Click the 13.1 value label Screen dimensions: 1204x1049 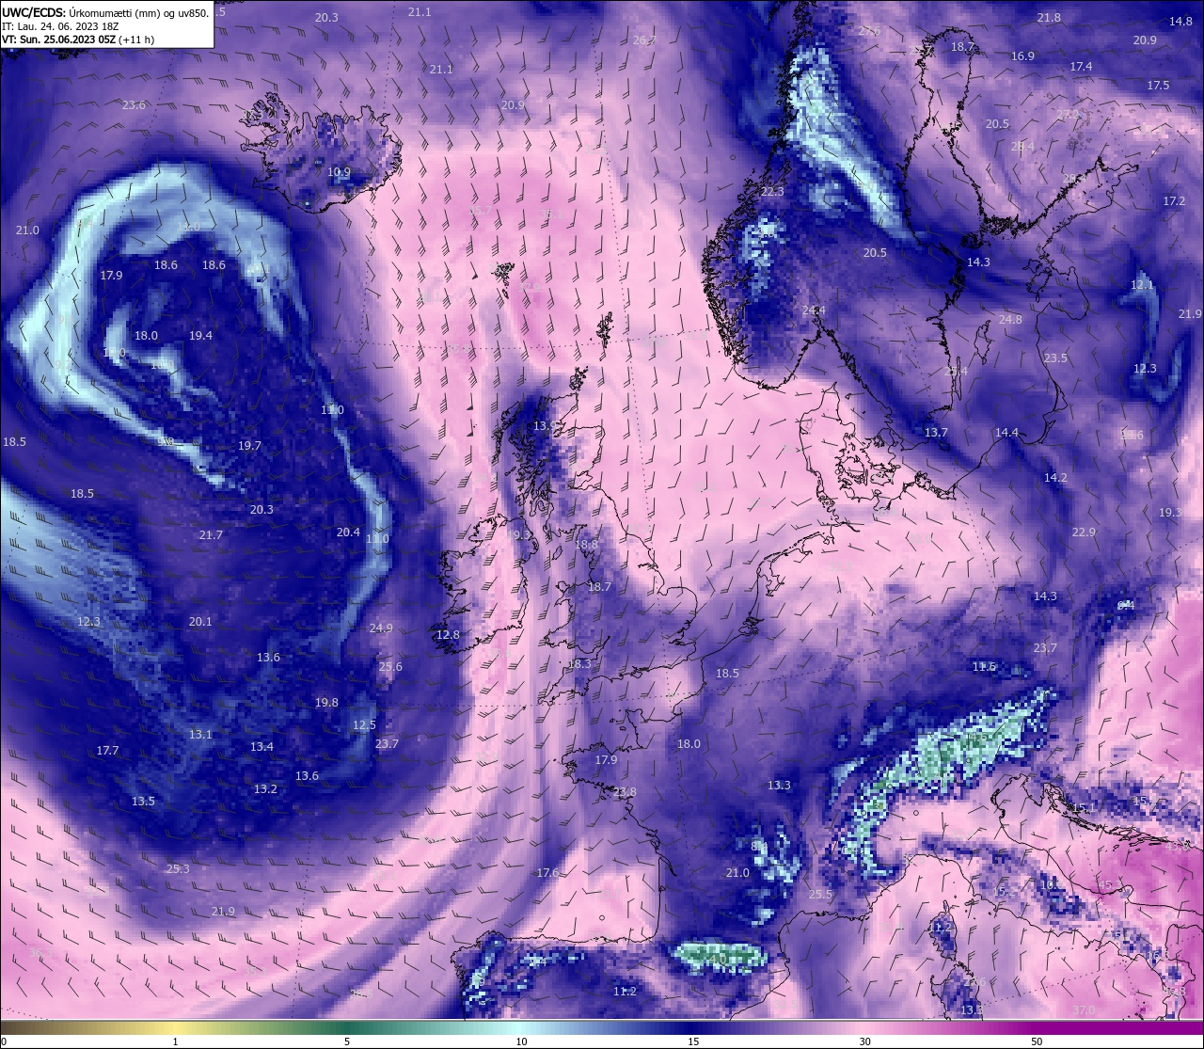tap(200, 735)
